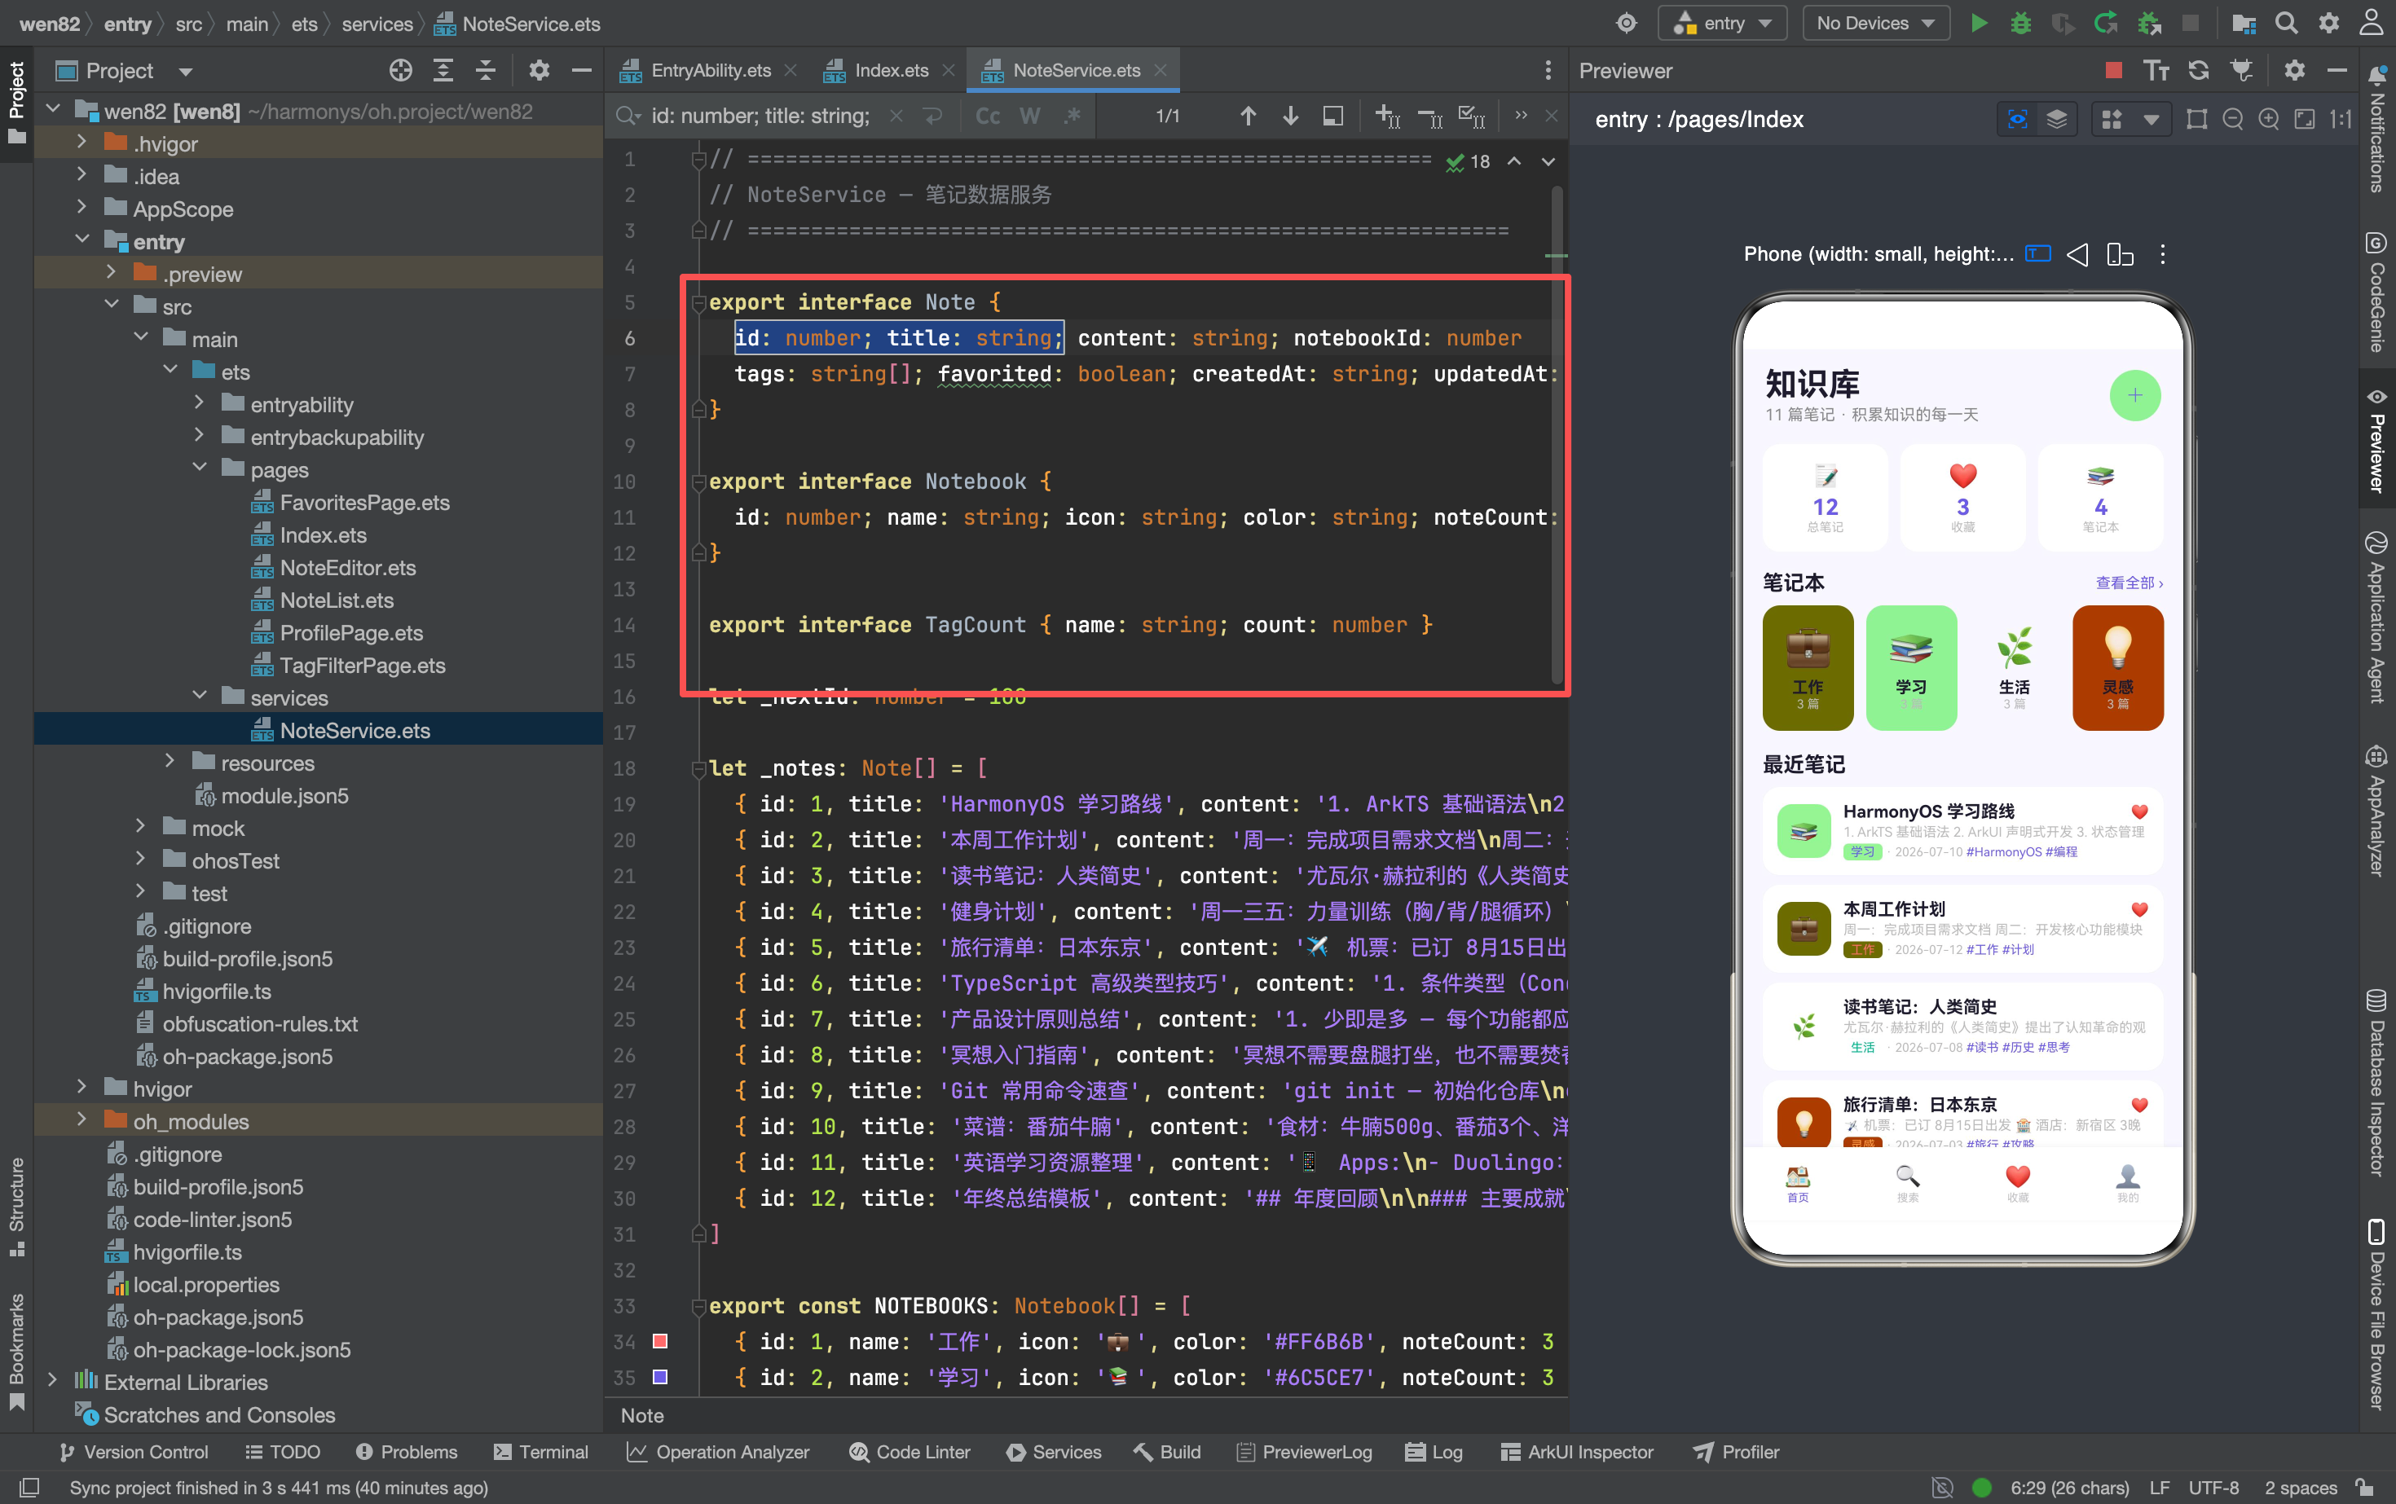Open the Terminal tool window tab
The image size is (2396, 1504).
pos(540,1453)
